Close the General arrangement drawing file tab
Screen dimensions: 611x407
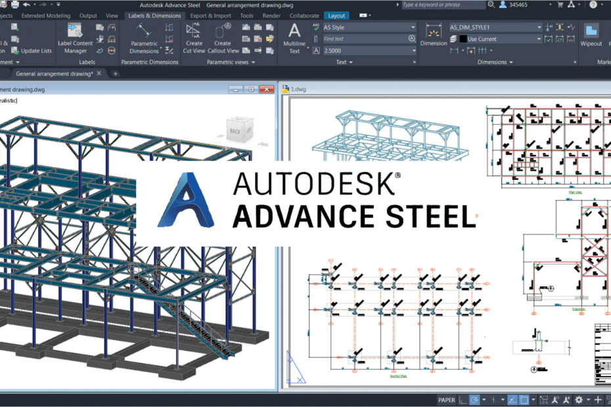pyautogui.click(x=99, y=74)
